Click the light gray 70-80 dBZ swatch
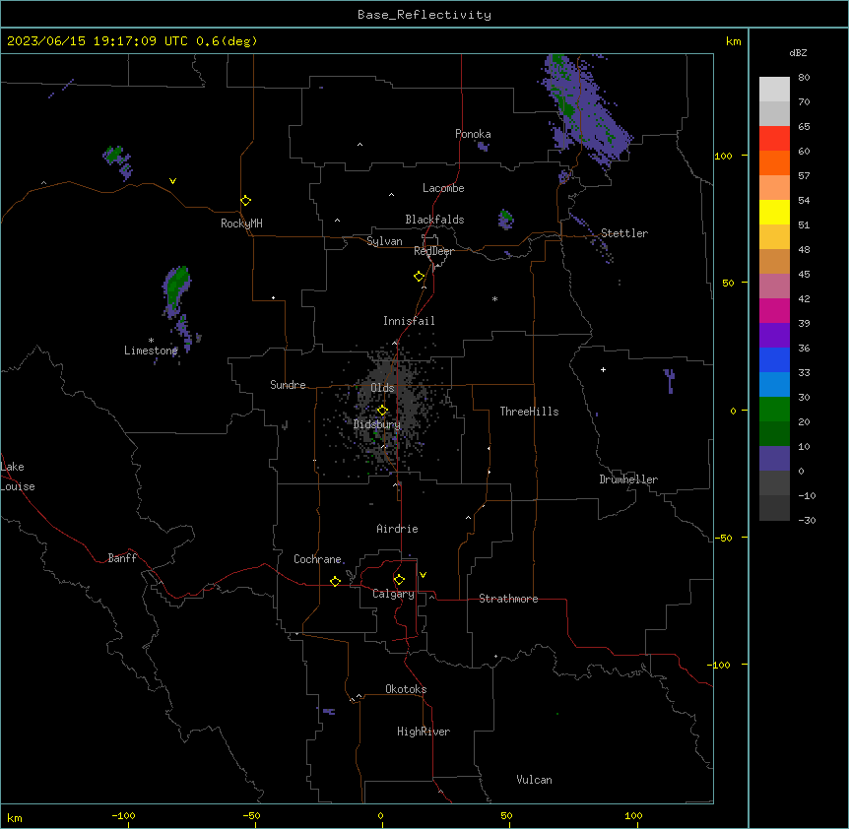 click(774, 90)
